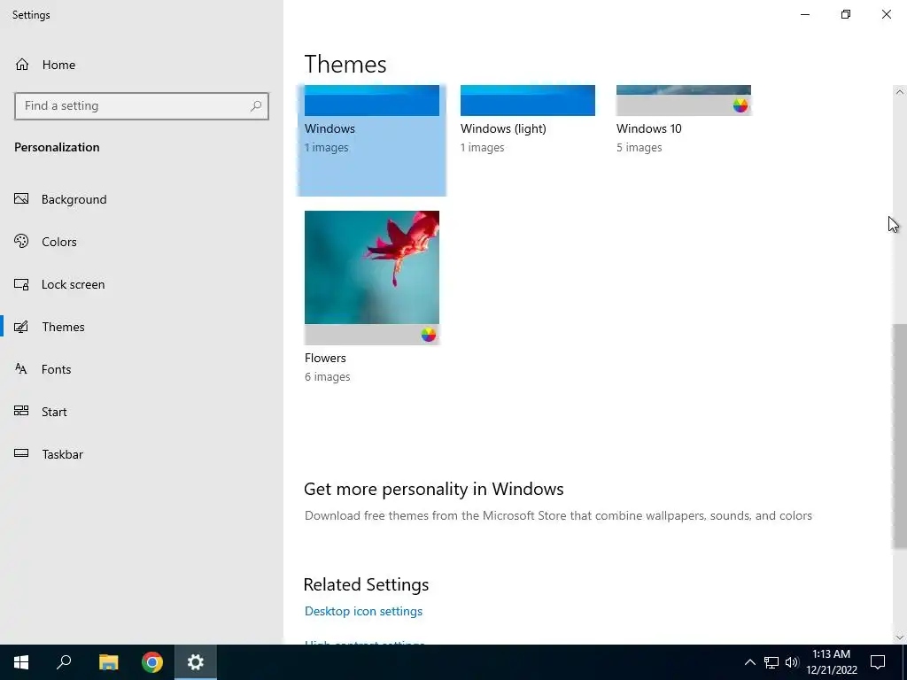The height and width of the screenshot is (680, 907).
Task: Click the color wheel on Flowers theme
Action: (x=428, y=335)
